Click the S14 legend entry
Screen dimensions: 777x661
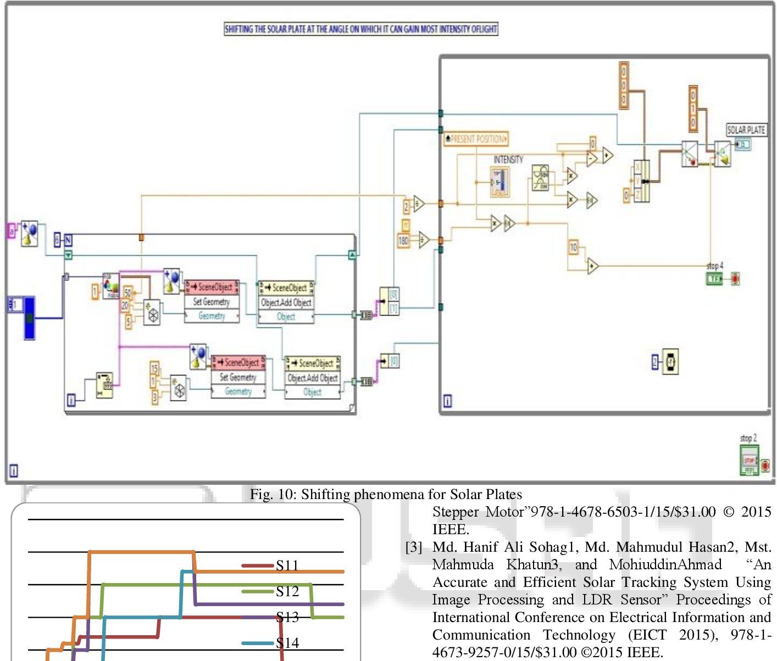271,643
